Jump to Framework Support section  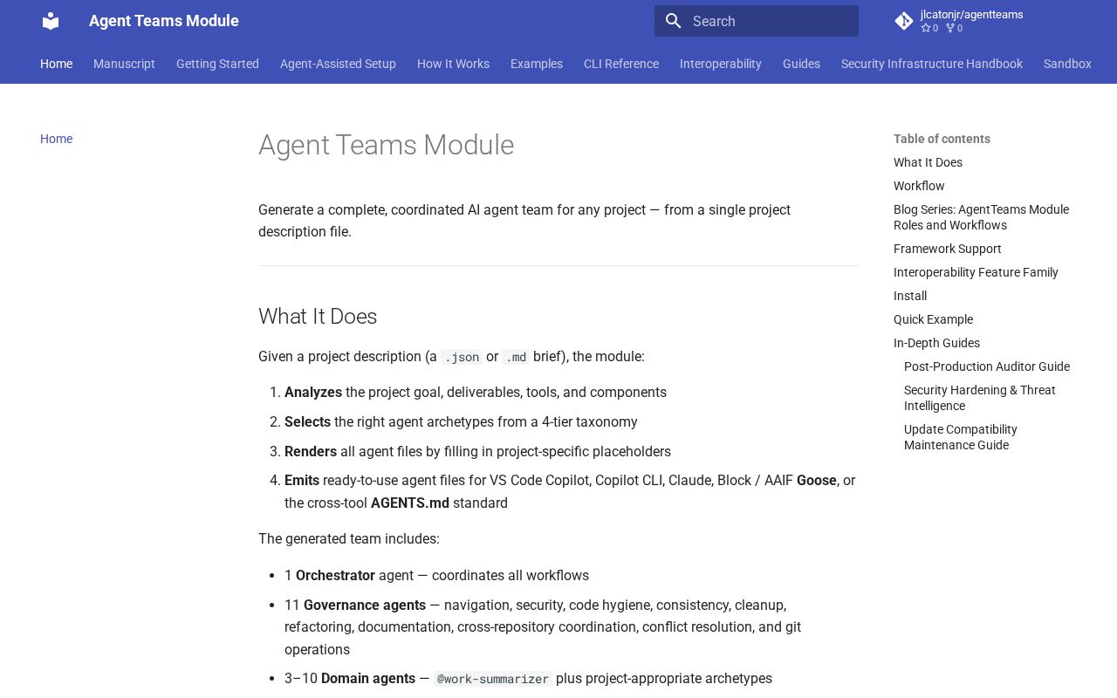pos(947,249)
